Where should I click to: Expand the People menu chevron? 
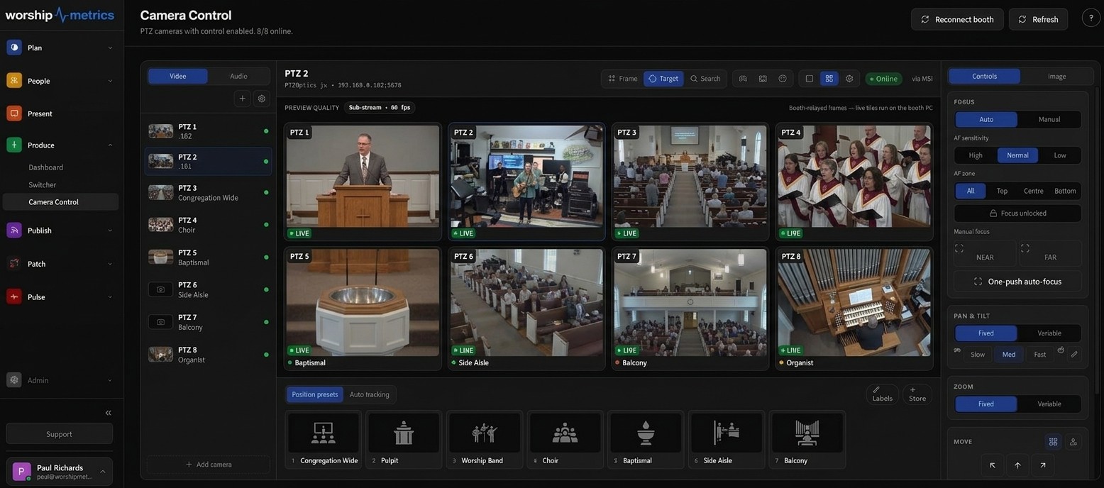(x=110, y=81)
